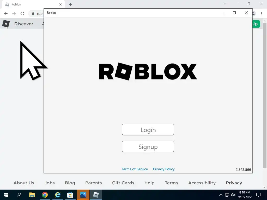Screen dimensions: 267x200
Task: Open the Parents footer link
Action: coord(94,183)
